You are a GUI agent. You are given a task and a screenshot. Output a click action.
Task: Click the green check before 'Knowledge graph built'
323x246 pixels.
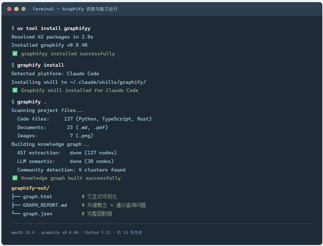pos(15,178)
